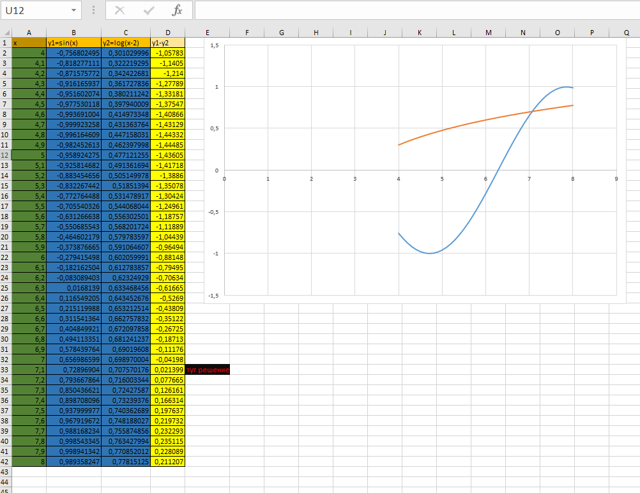This screenshot has height=493, width=640.
Task: Click header cell 'y1-y2'
Action: (168, 43)
